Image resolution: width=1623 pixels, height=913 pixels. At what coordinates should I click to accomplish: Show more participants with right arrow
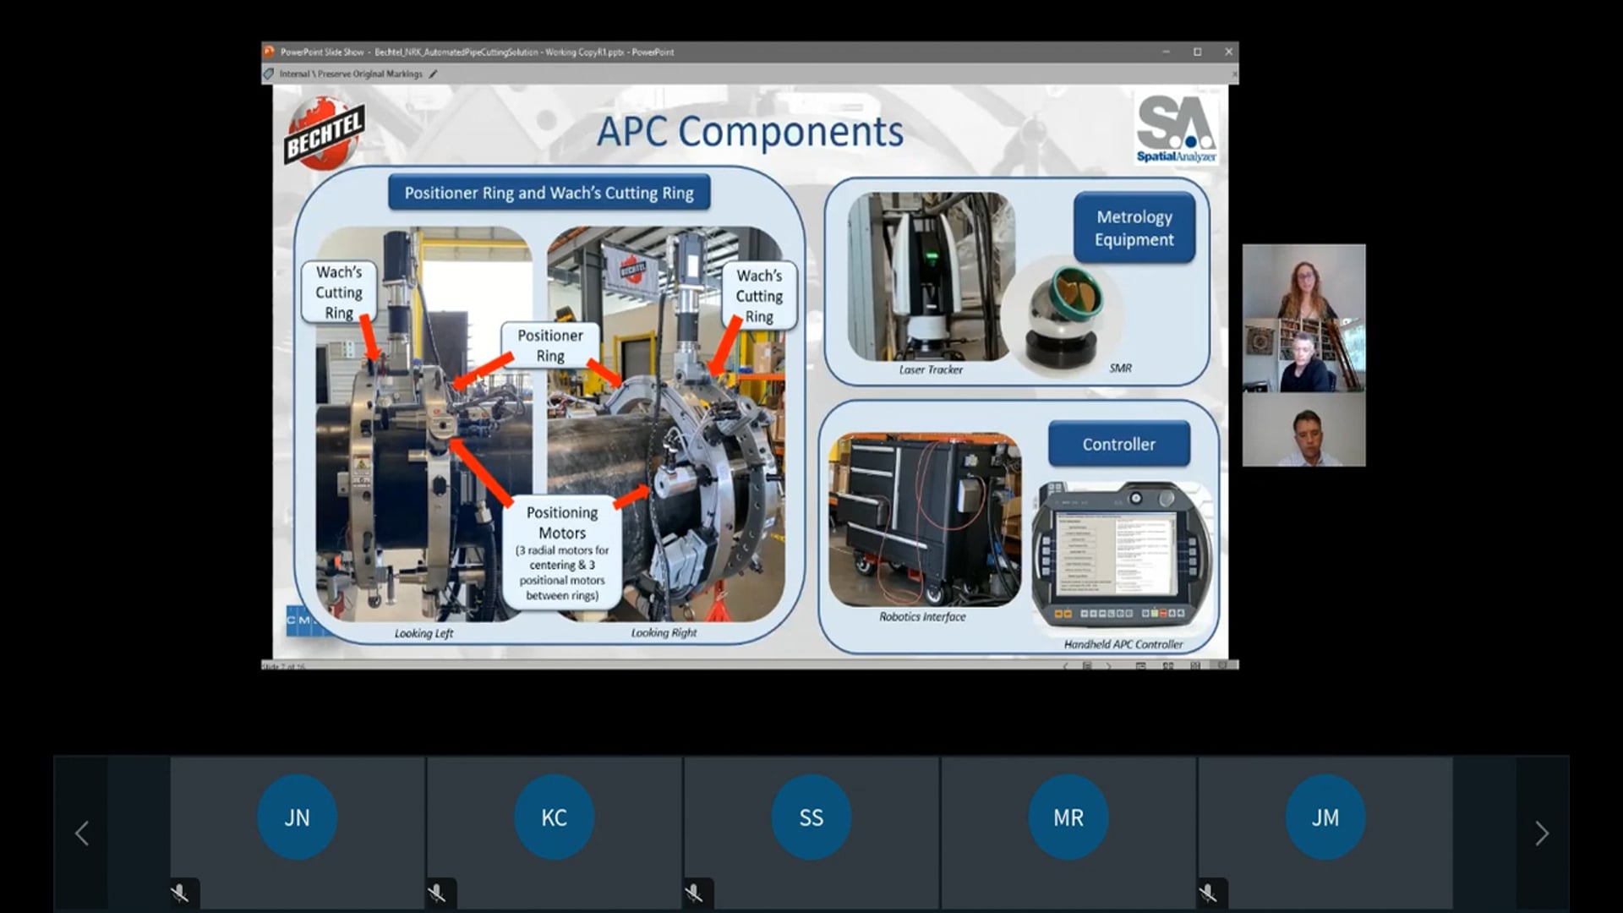1542,834
